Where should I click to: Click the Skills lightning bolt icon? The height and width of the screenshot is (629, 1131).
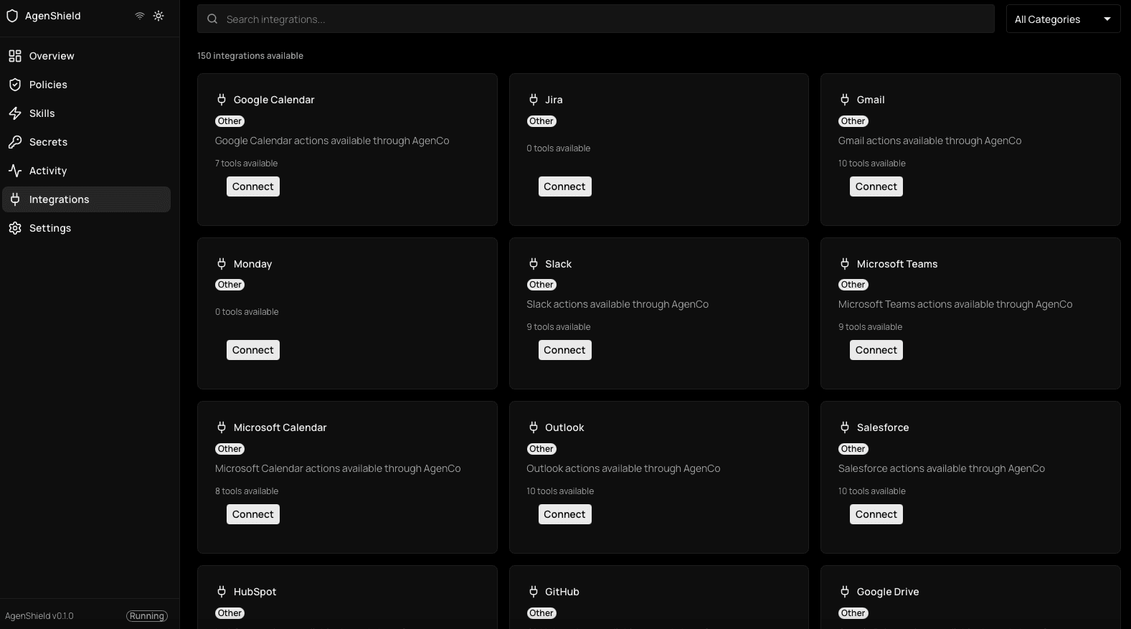pos(15,113)
